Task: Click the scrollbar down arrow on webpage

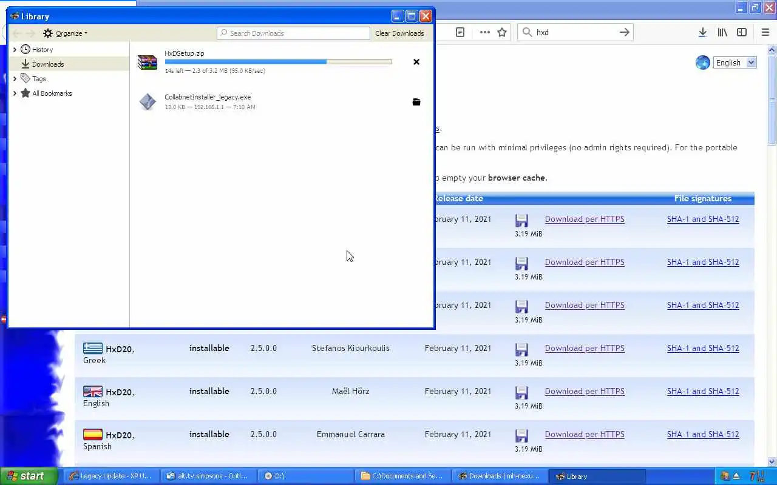Action: [x=772, y=461]
